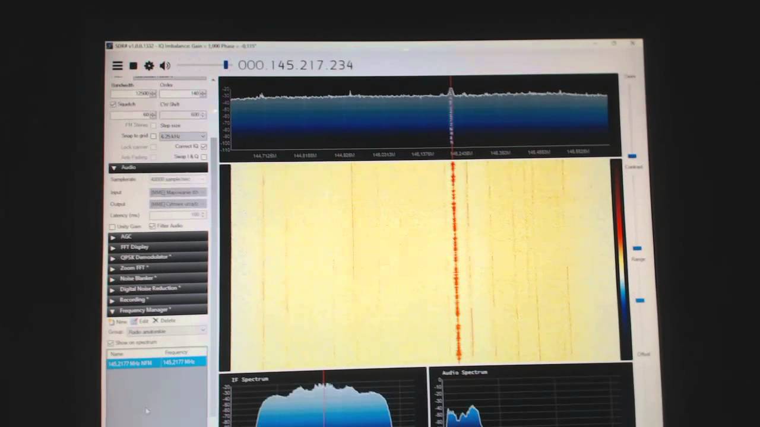Viewport: 760px width, 427px height.
Task: Adjust the Range slider handle
Action: [639, 300]
